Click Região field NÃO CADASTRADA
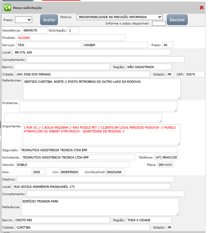The image size is (210, 233). coord(149,67)
